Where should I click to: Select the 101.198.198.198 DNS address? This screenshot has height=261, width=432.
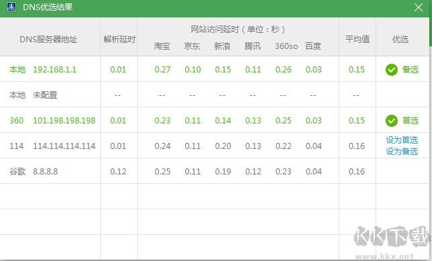(64, 121)
